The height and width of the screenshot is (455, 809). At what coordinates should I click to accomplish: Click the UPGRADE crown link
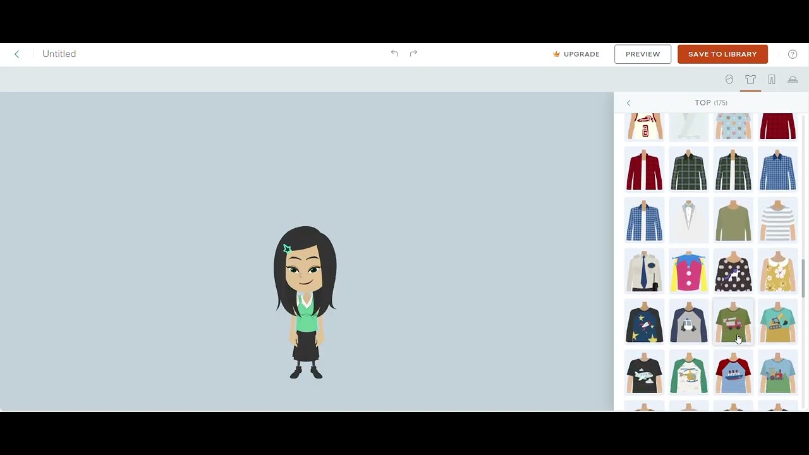[x=576, y=54]
